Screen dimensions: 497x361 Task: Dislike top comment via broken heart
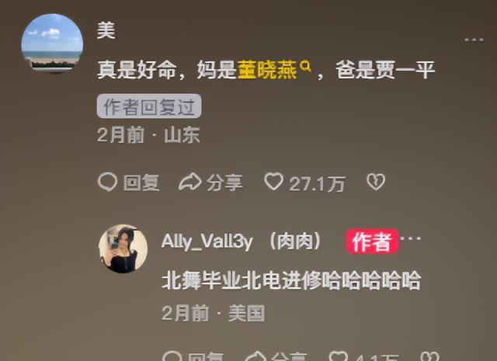pos(376,182)
